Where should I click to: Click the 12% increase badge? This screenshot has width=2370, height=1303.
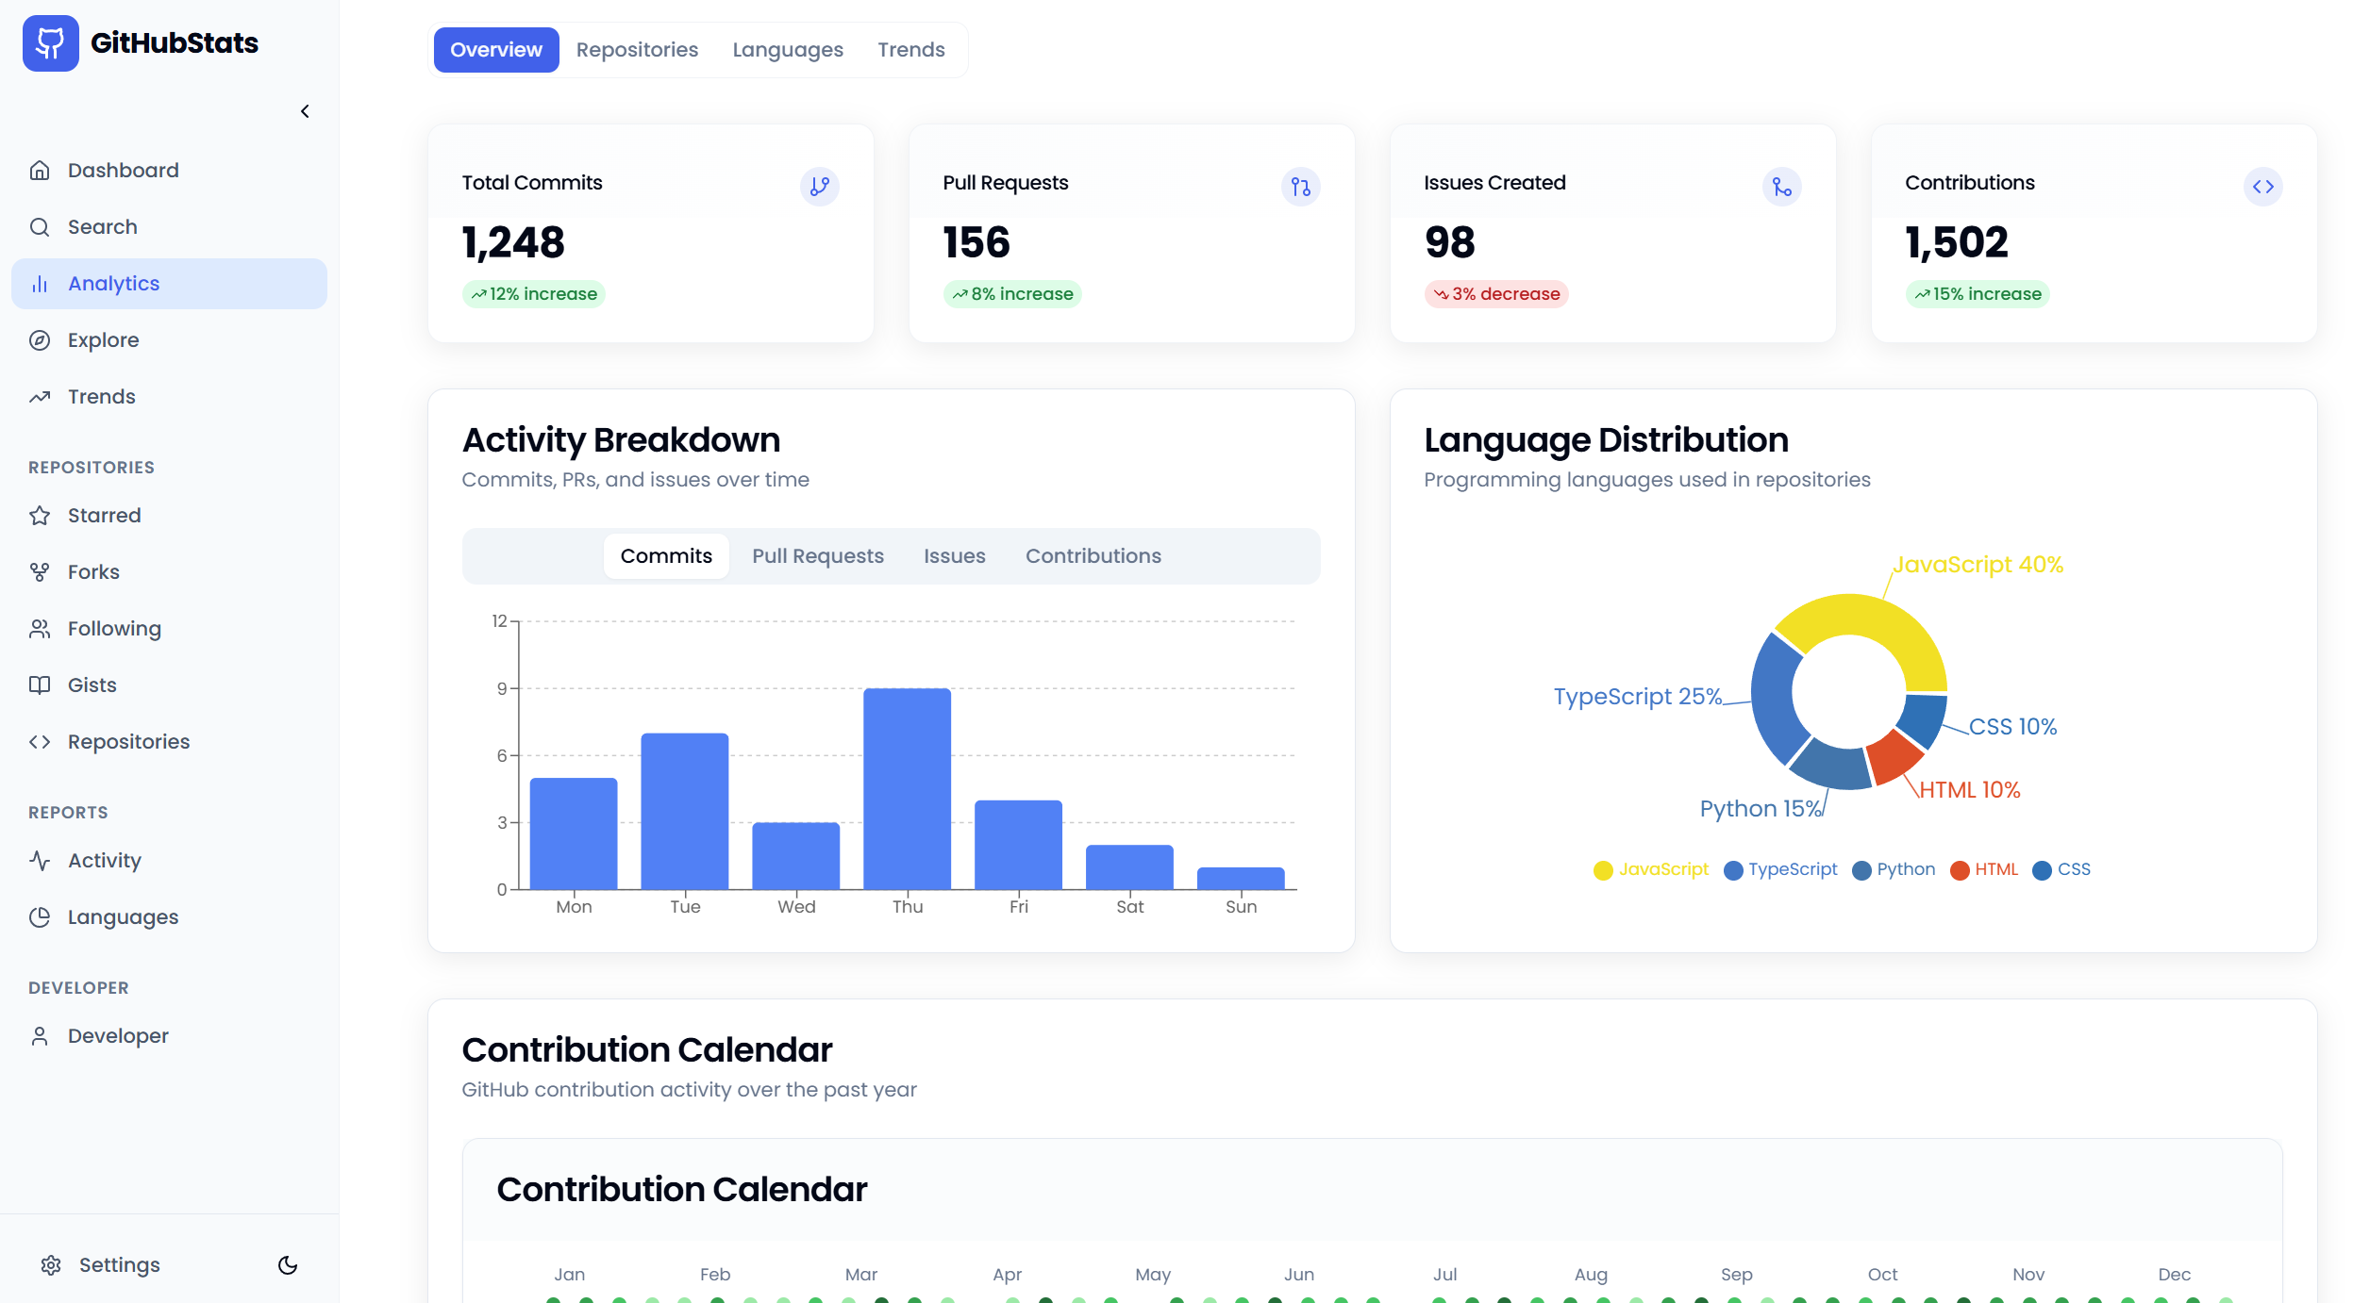[533, 293]
